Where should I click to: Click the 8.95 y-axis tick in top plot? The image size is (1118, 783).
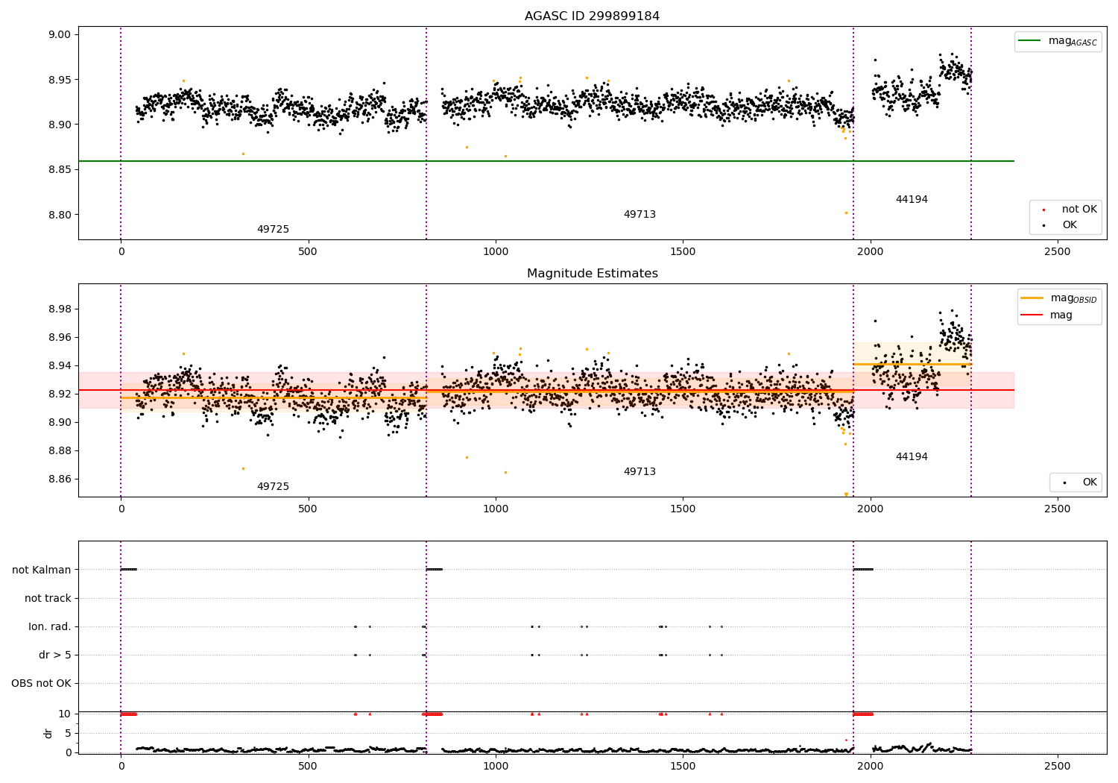pyautogui.click(x=60, y=80)
